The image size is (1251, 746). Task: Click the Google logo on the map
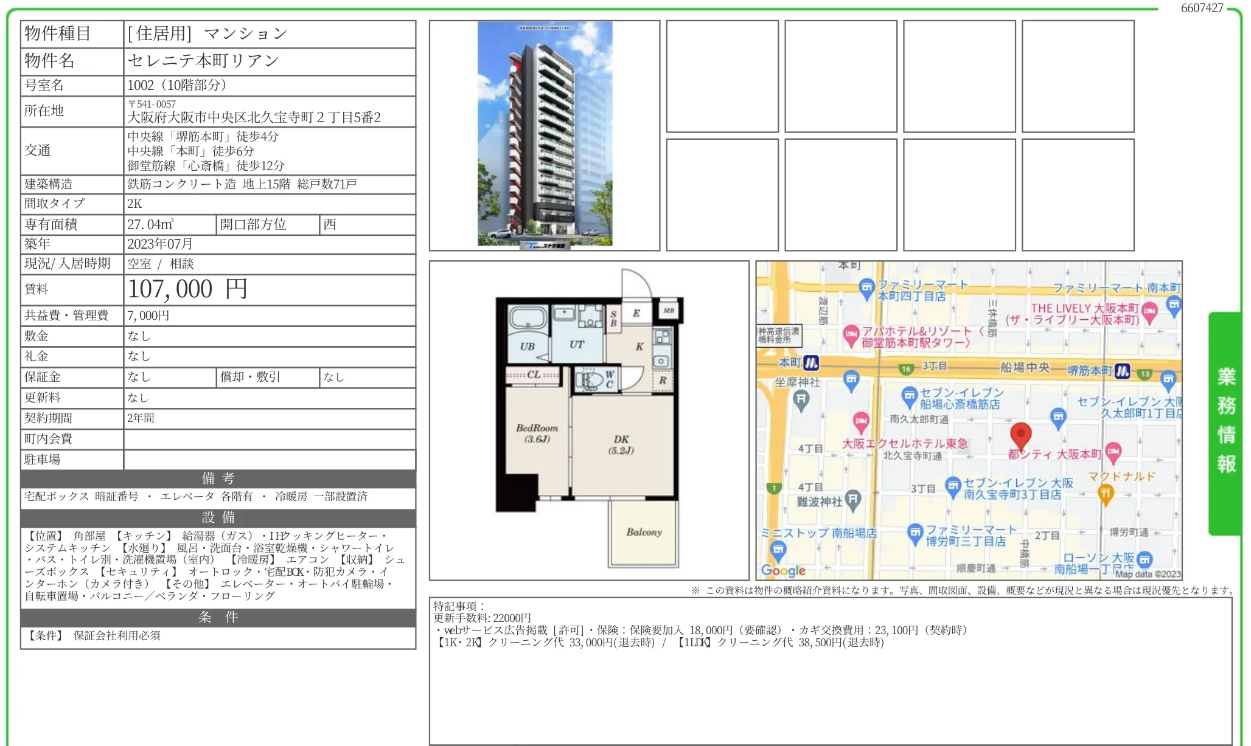(x=783, y=570)
